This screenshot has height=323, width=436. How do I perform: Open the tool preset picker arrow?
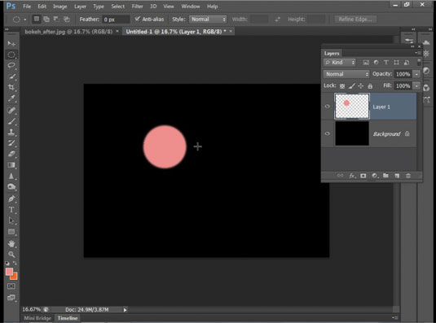25,20
